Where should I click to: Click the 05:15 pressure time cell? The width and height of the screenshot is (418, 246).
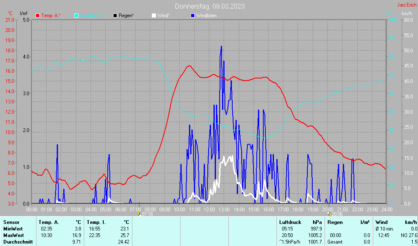click(287, 229)
